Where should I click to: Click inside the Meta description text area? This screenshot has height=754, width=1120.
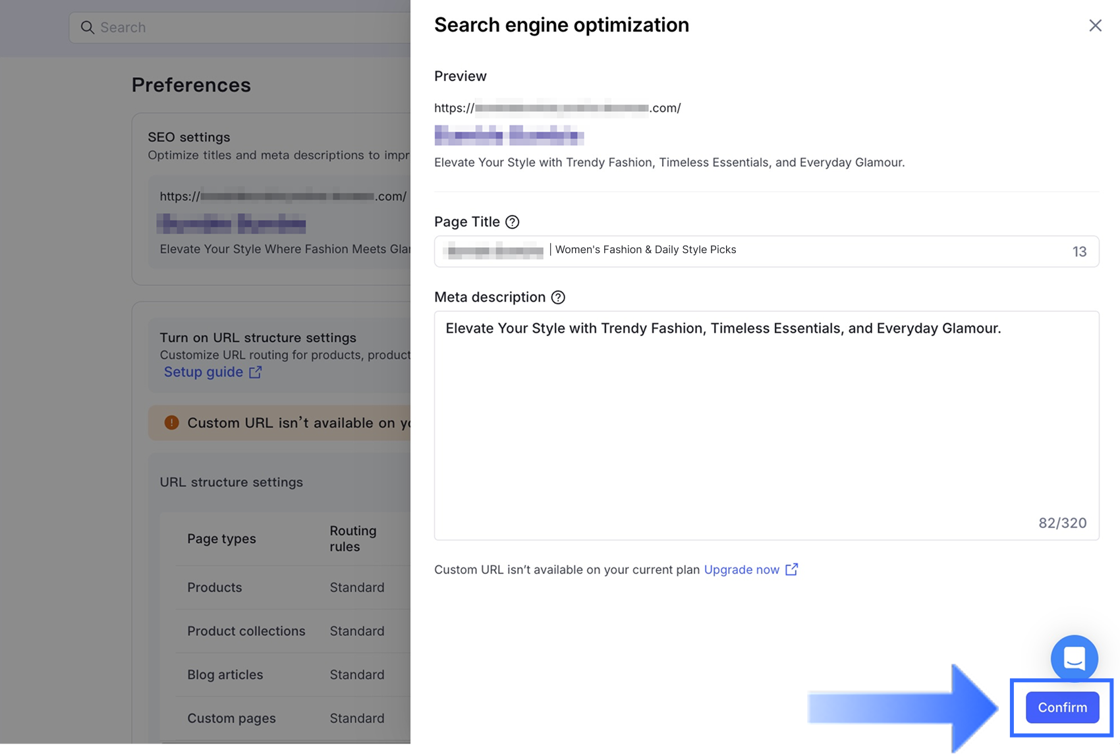[766, 426]
